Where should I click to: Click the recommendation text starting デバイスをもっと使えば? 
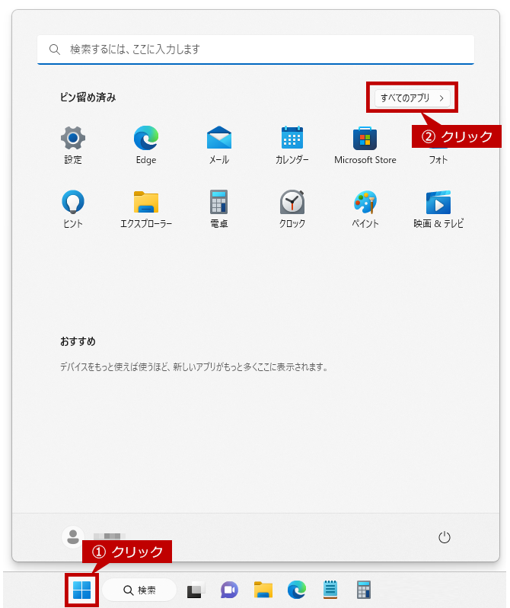(194, 366)
